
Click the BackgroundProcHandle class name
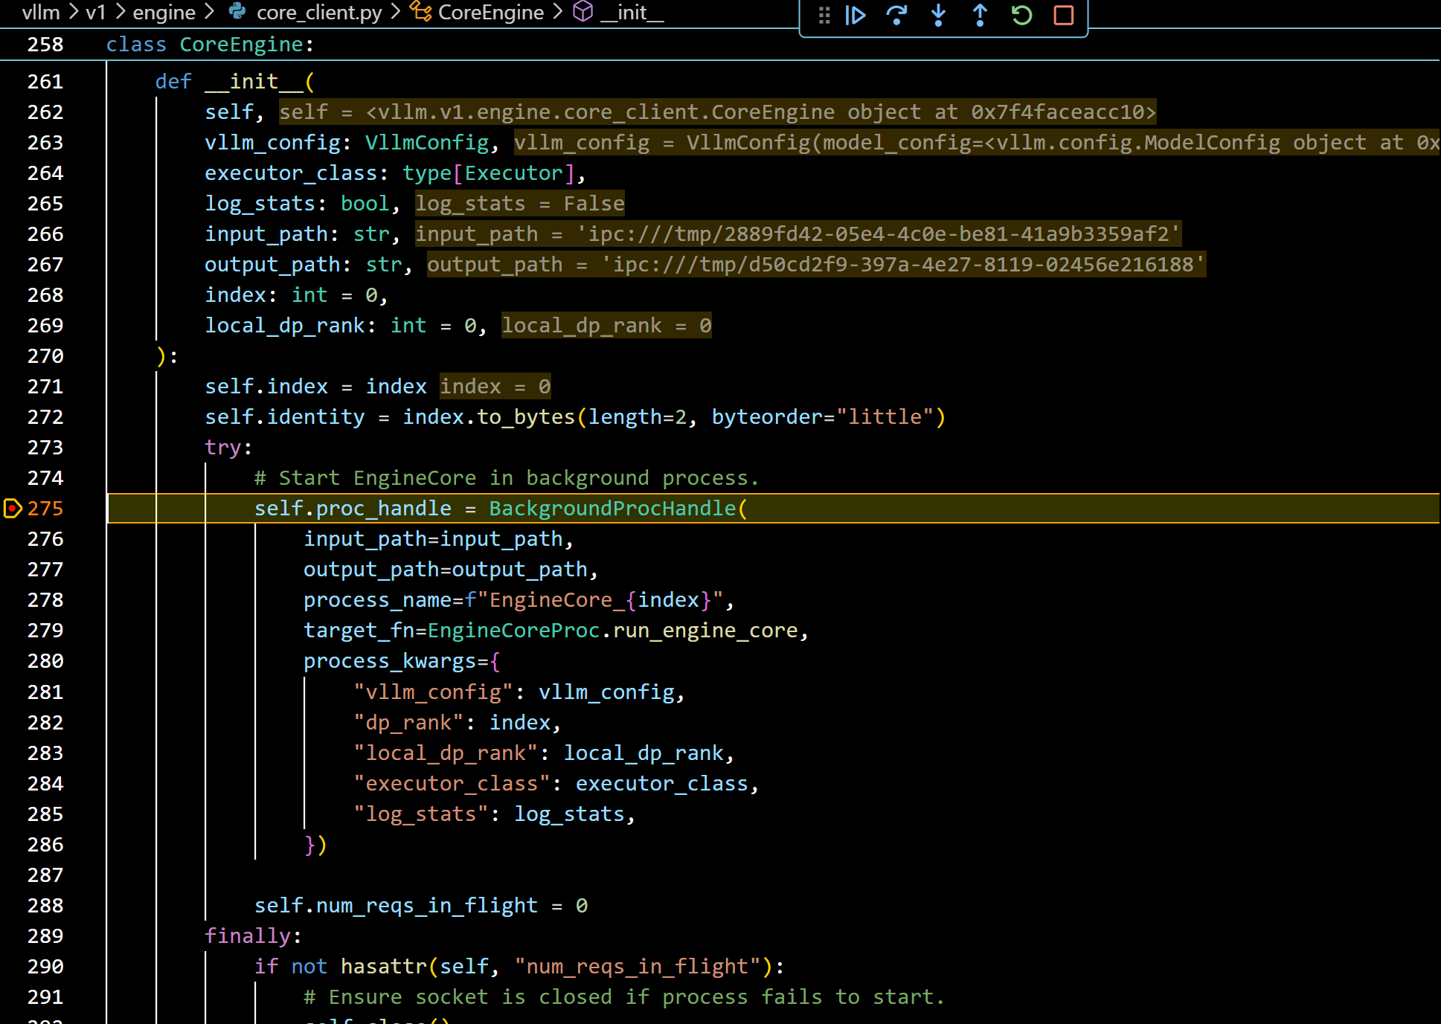point(612,509)
